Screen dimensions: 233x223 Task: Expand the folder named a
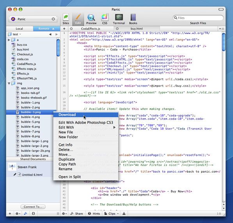(9, 40)
